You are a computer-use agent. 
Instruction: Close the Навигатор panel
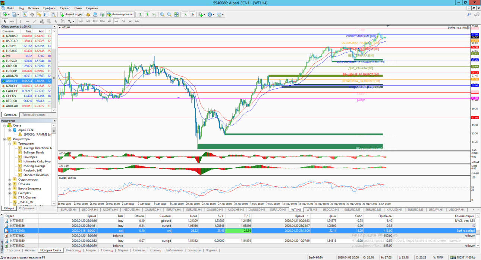(54, 121)
